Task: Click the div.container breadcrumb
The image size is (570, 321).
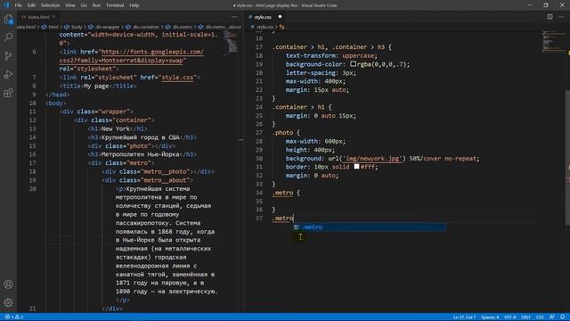Action: (x=146, y=27)
